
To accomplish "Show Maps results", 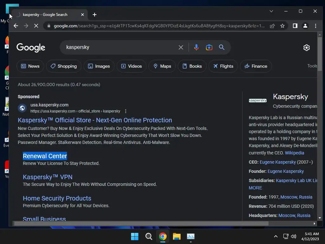I will pyautogui.click(x=162, y=66).
